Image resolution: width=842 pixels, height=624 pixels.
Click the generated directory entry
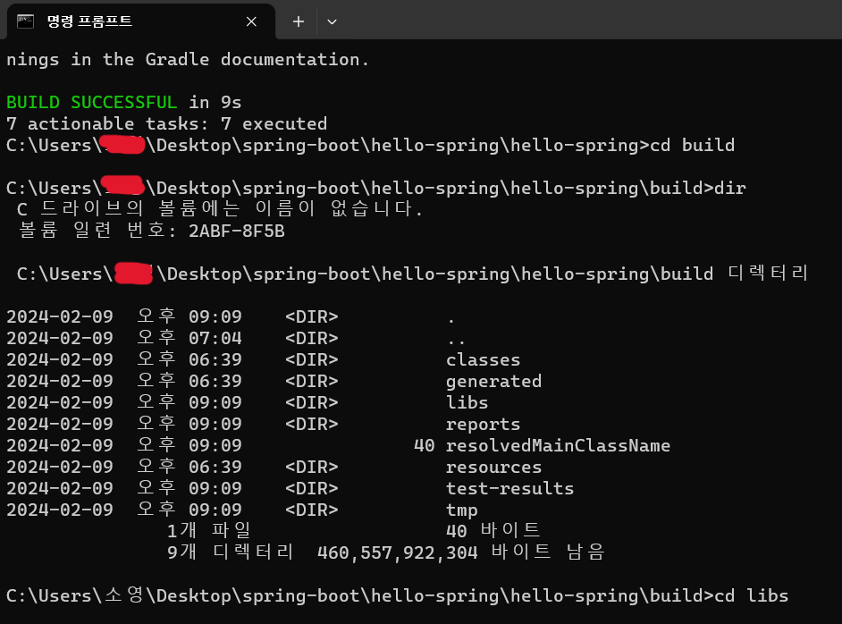pos(493,381)
